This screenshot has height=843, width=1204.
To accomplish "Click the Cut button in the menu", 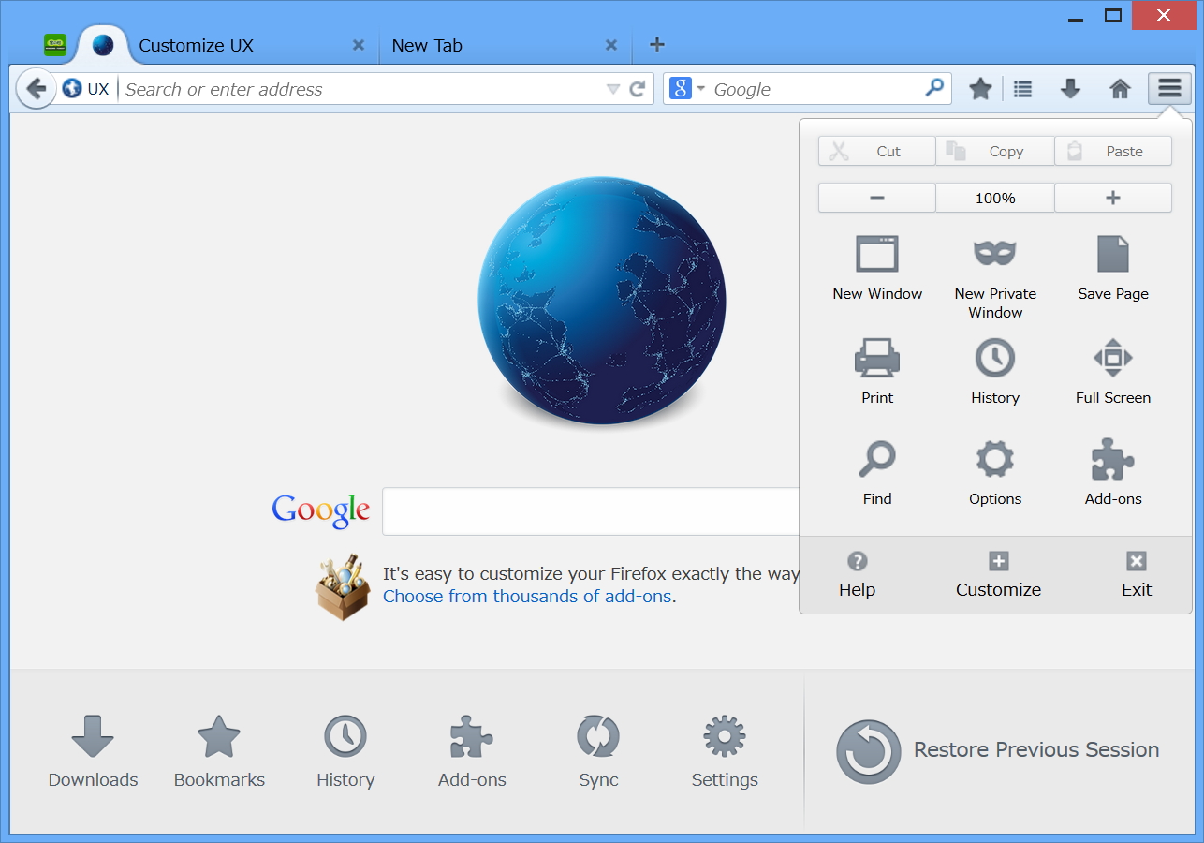I will [877, 151].
